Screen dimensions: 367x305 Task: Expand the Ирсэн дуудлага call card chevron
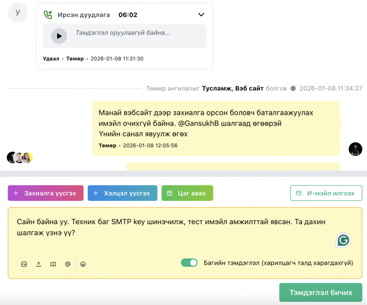(201, 15)
